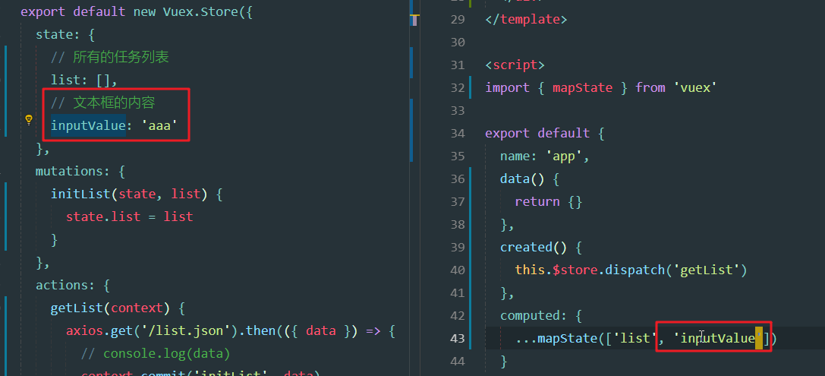Viewport: 825px width, 376px height.
Task: Click mapState in the import statement
Action: pos(582,87)
